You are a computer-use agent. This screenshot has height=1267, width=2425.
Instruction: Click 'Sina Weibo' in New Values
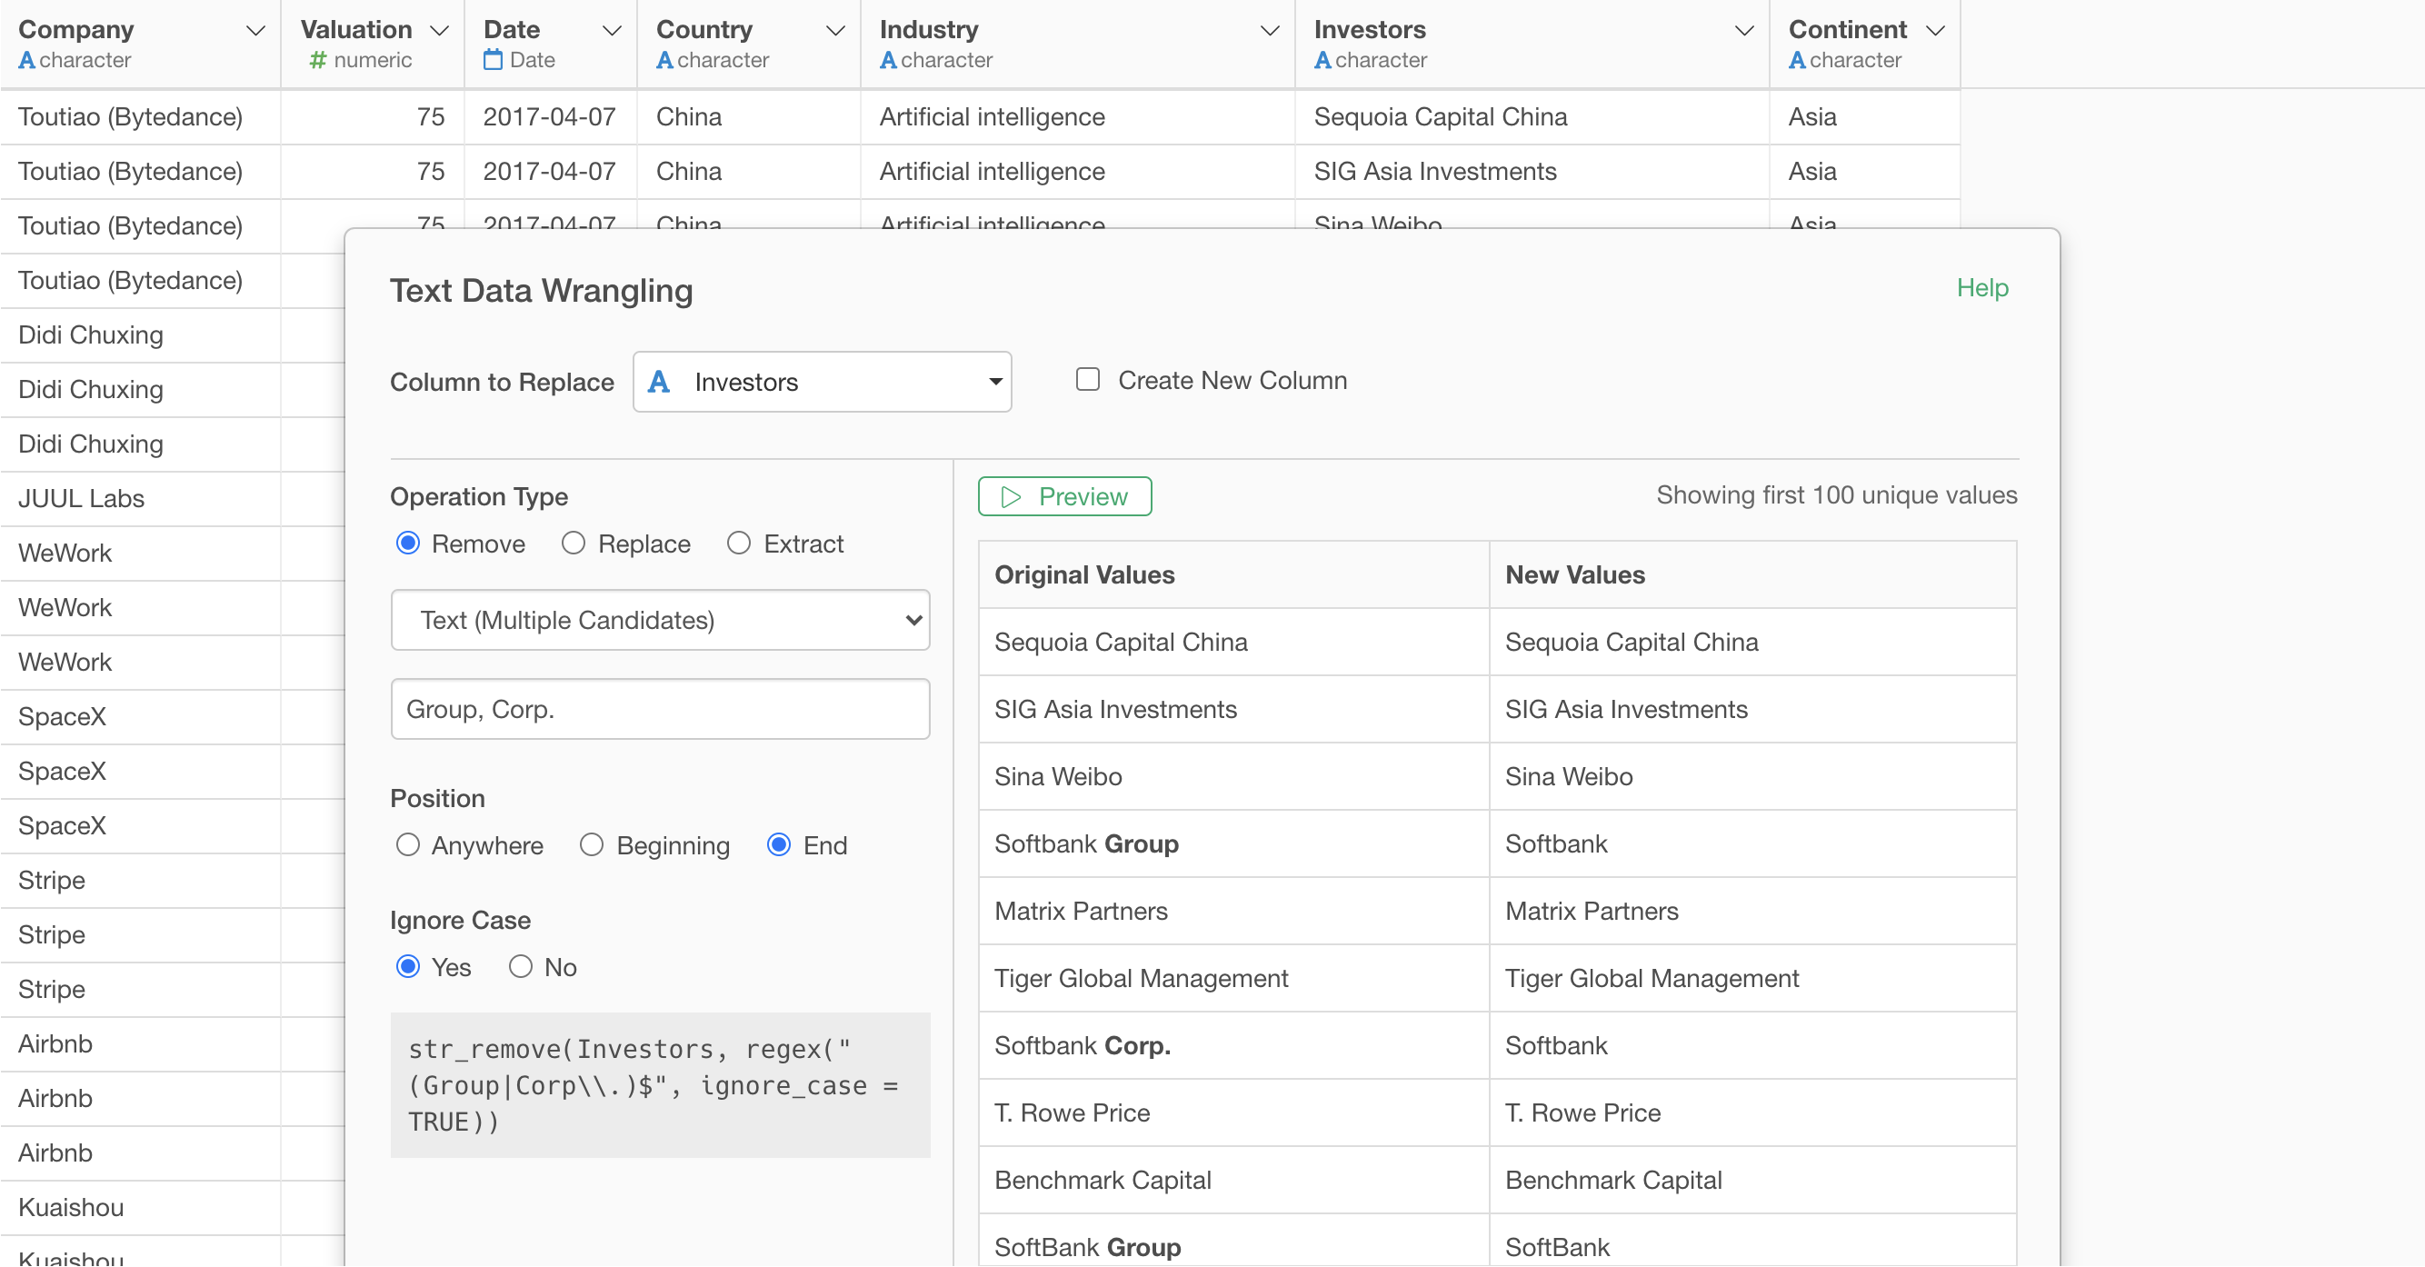coord(1569,776)
